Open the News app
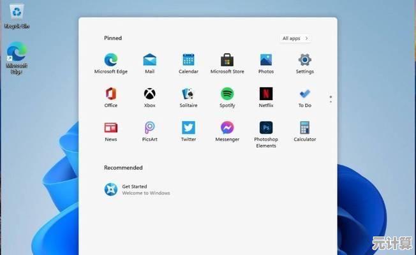The image size is (416, 255). [x=111, y=128]
